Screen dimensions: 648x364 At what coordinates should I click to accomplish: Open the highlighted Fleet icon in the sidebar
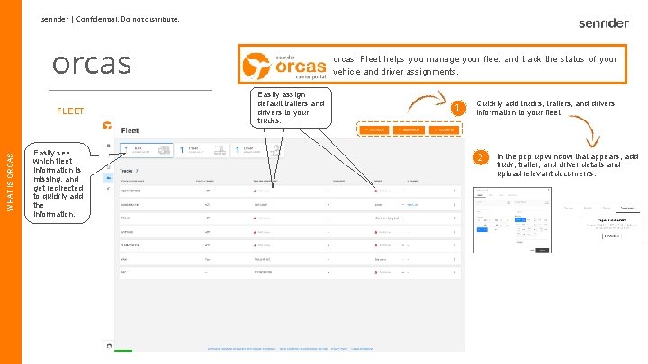[108, 178]
